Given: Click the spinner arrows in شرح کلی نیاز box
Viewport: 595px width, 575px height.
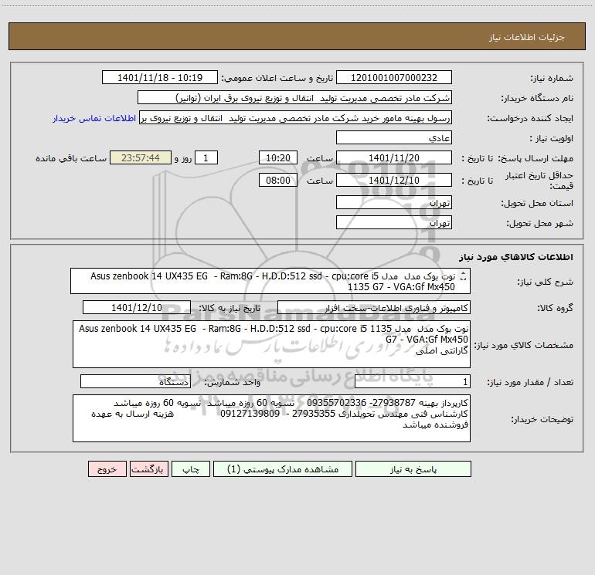Looking at the screenshot, I should (463, 276).
